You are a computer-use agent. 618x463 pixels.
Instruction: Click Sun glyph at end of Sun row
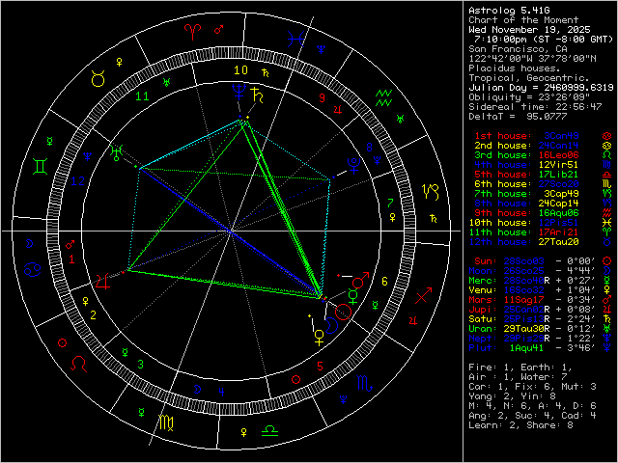point(606,261)
